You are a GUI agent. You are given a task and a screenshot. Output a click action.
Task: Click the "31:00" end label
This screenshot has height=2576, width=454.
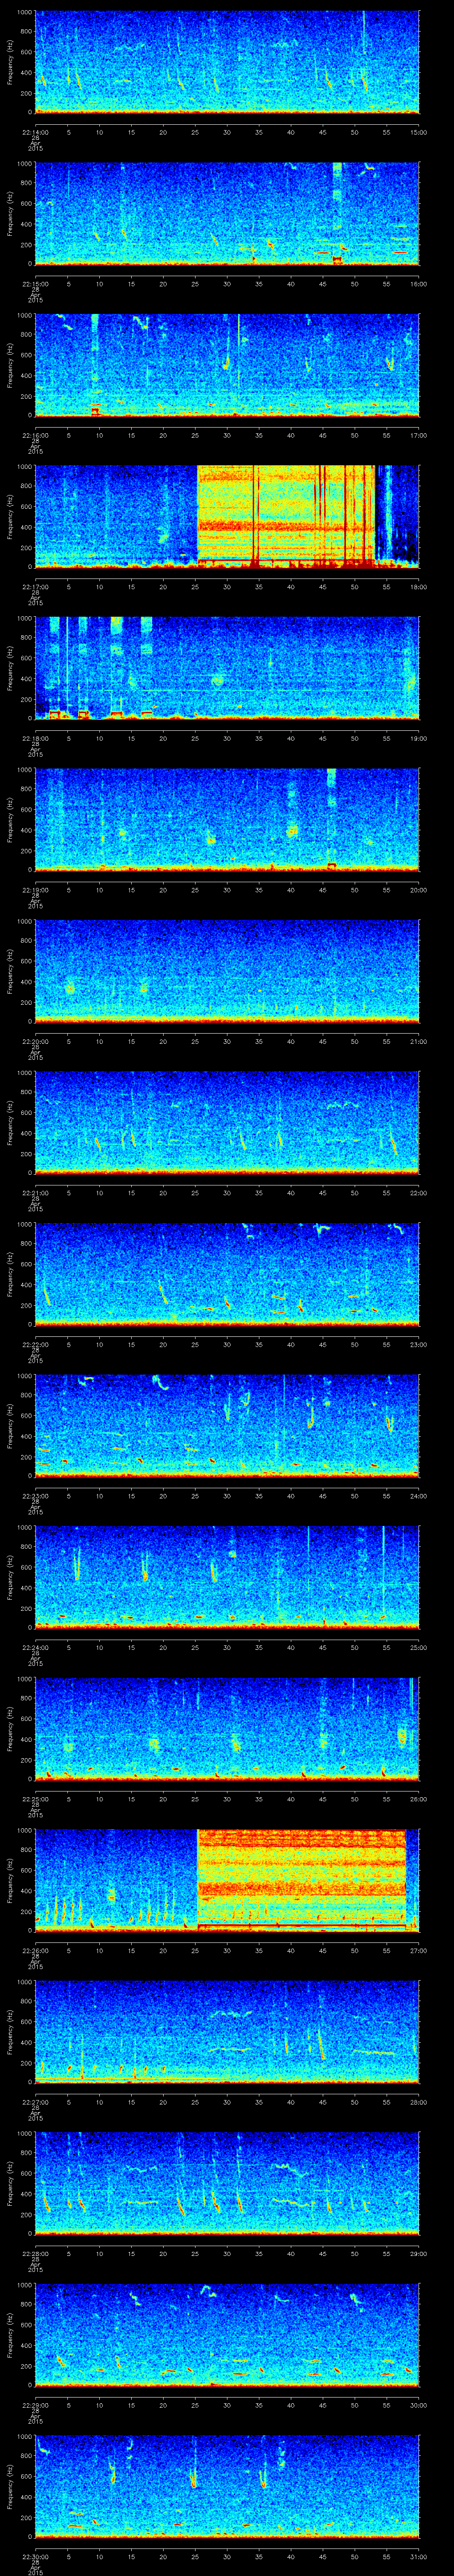(418, 2556)
